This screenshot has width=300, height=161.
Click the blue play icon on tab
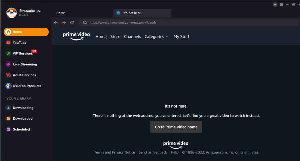118,13
